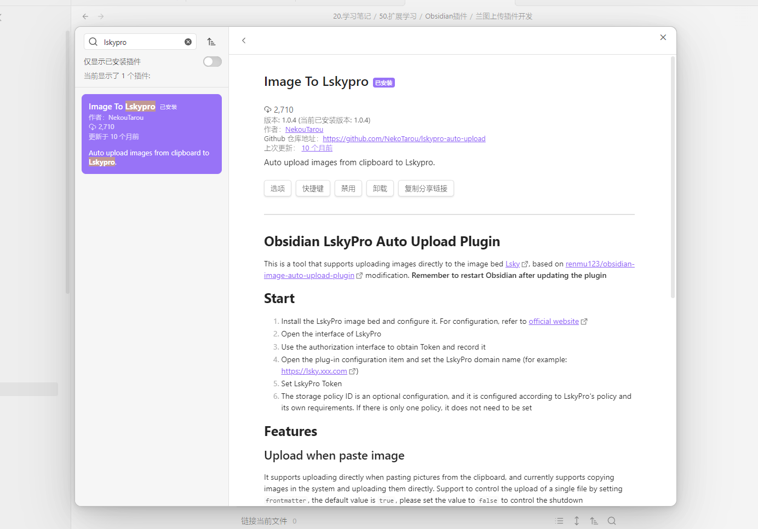This screenshot has width=758, height=529.
Task: Click the Upload when paste image heading
Action: (334, 455)
